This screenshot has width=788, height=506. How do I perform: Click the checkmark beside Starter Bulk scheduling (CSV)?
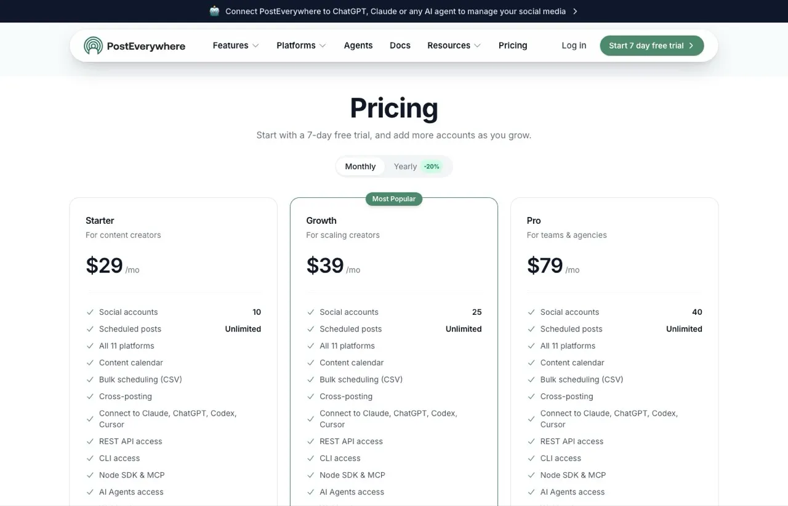90,380
